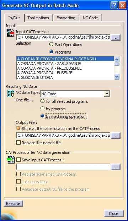The height and width of the screenshot is (221, 128).
Task: Select the Part Operations radio button
Action: 52,45
